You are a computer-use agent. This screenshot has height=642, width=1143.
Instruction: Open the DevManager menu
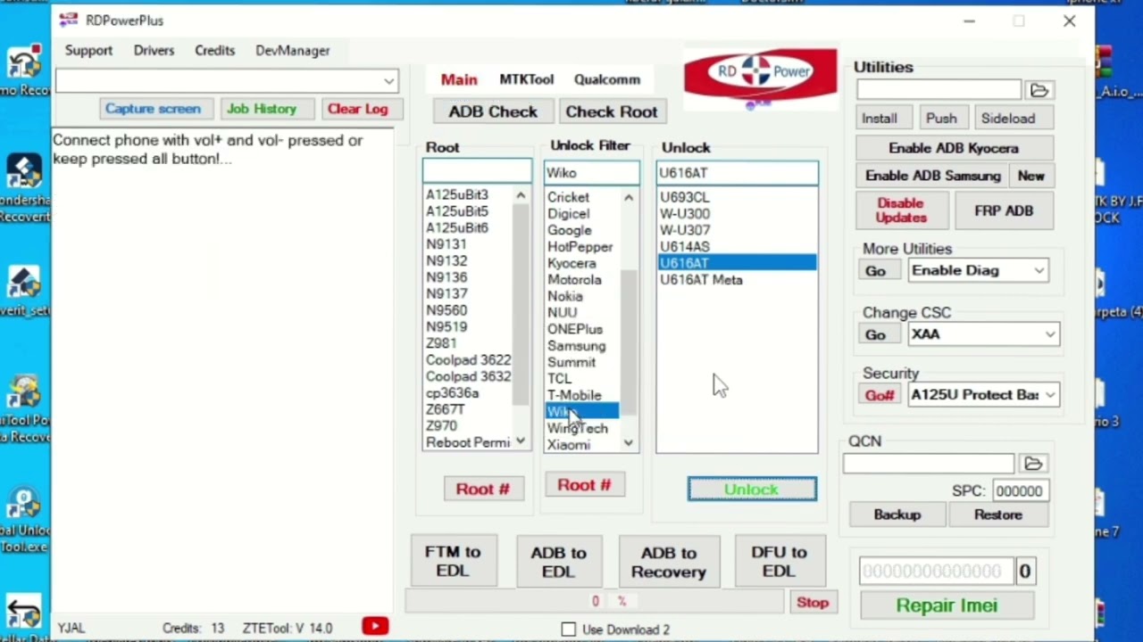(x=292, y=51)
